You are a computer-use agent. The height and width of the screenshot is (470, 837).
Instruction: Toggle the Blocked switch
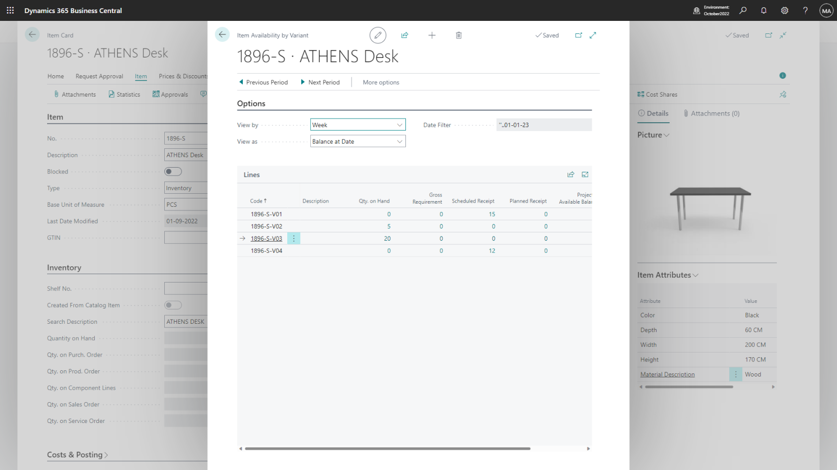173,171
